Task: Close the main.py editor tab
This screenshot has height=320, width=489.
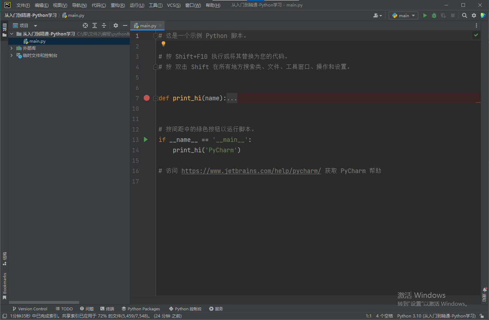Action: click(160, 25)
